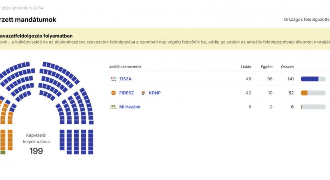The image size is (330, 180).
Task: Open the TISZA party link
Action: 125,79
